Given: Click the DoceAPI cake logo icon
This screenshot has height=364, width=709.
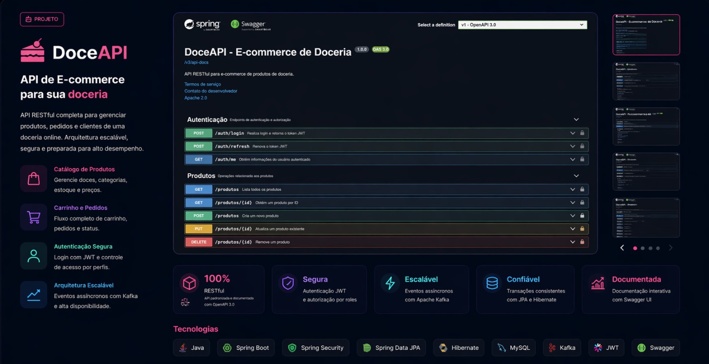Looking at the screenshot, I should pyautogui.click(x=32, y=50).
